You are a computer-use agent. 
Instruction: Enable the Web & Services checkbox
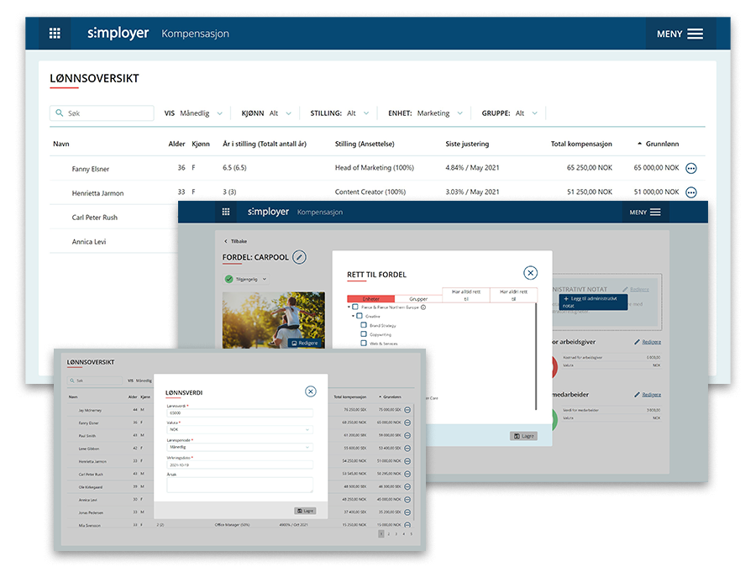[364, 344]
